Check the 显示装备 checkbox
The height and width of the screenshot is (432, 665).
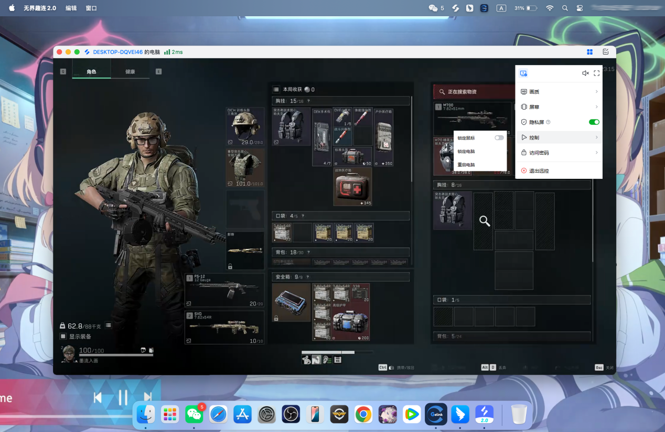click(x=63, y=337)
